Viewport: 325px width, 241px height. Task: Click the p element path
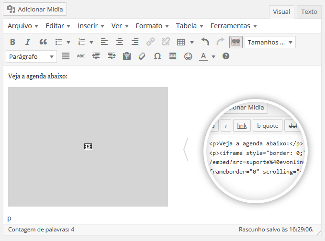[x=9, y=219]
